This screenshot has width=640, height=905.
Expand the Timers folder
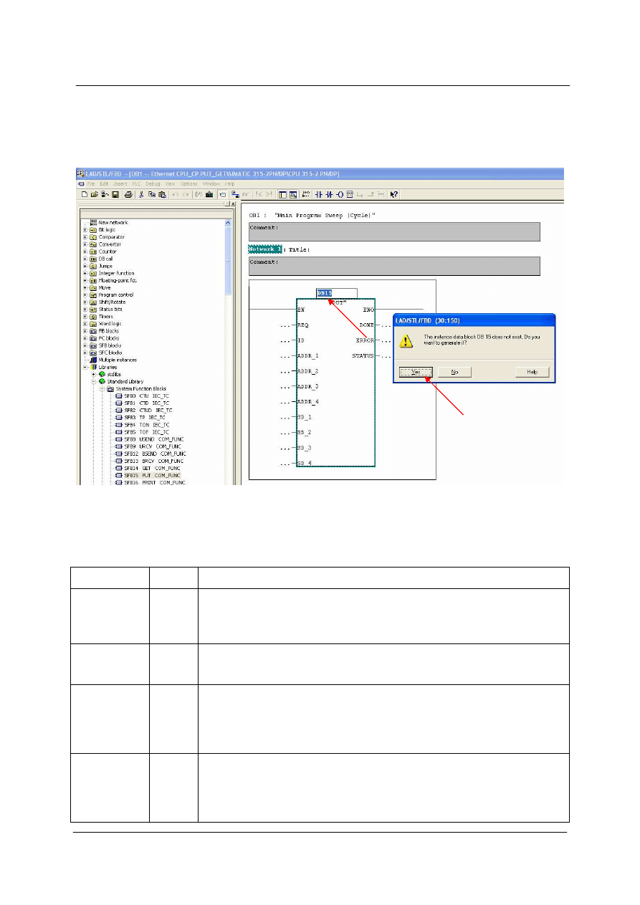[x=85, y=317]
